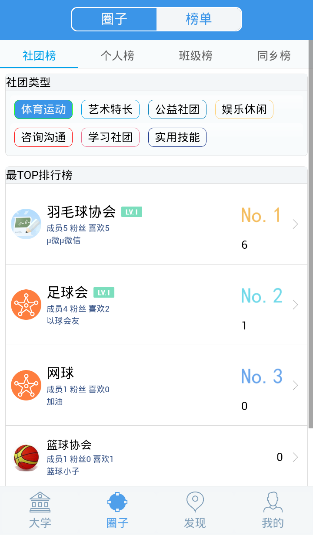Tap the 网球 orange star avatar
Image resolution: width=313 pixels, height=536 pixels.
(x=26, y=385)
